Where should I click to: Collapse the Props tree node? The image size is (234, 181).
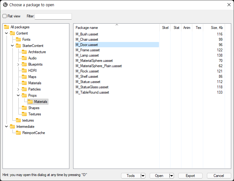click(x=18, y=95)
